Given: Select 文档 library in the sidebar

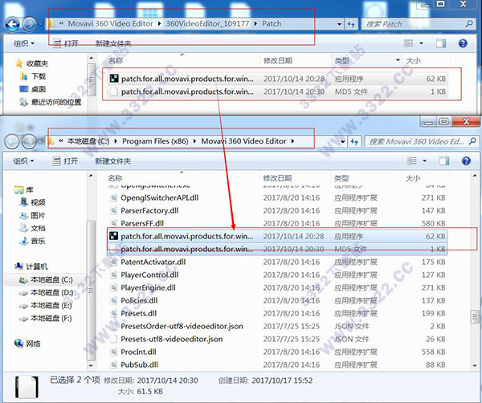Looking at the screenshot, I should (x=33, y=228).
